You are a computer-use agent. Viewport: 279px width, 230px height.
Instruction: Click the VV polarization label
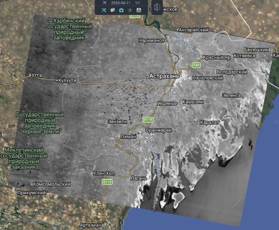point(137,3)
